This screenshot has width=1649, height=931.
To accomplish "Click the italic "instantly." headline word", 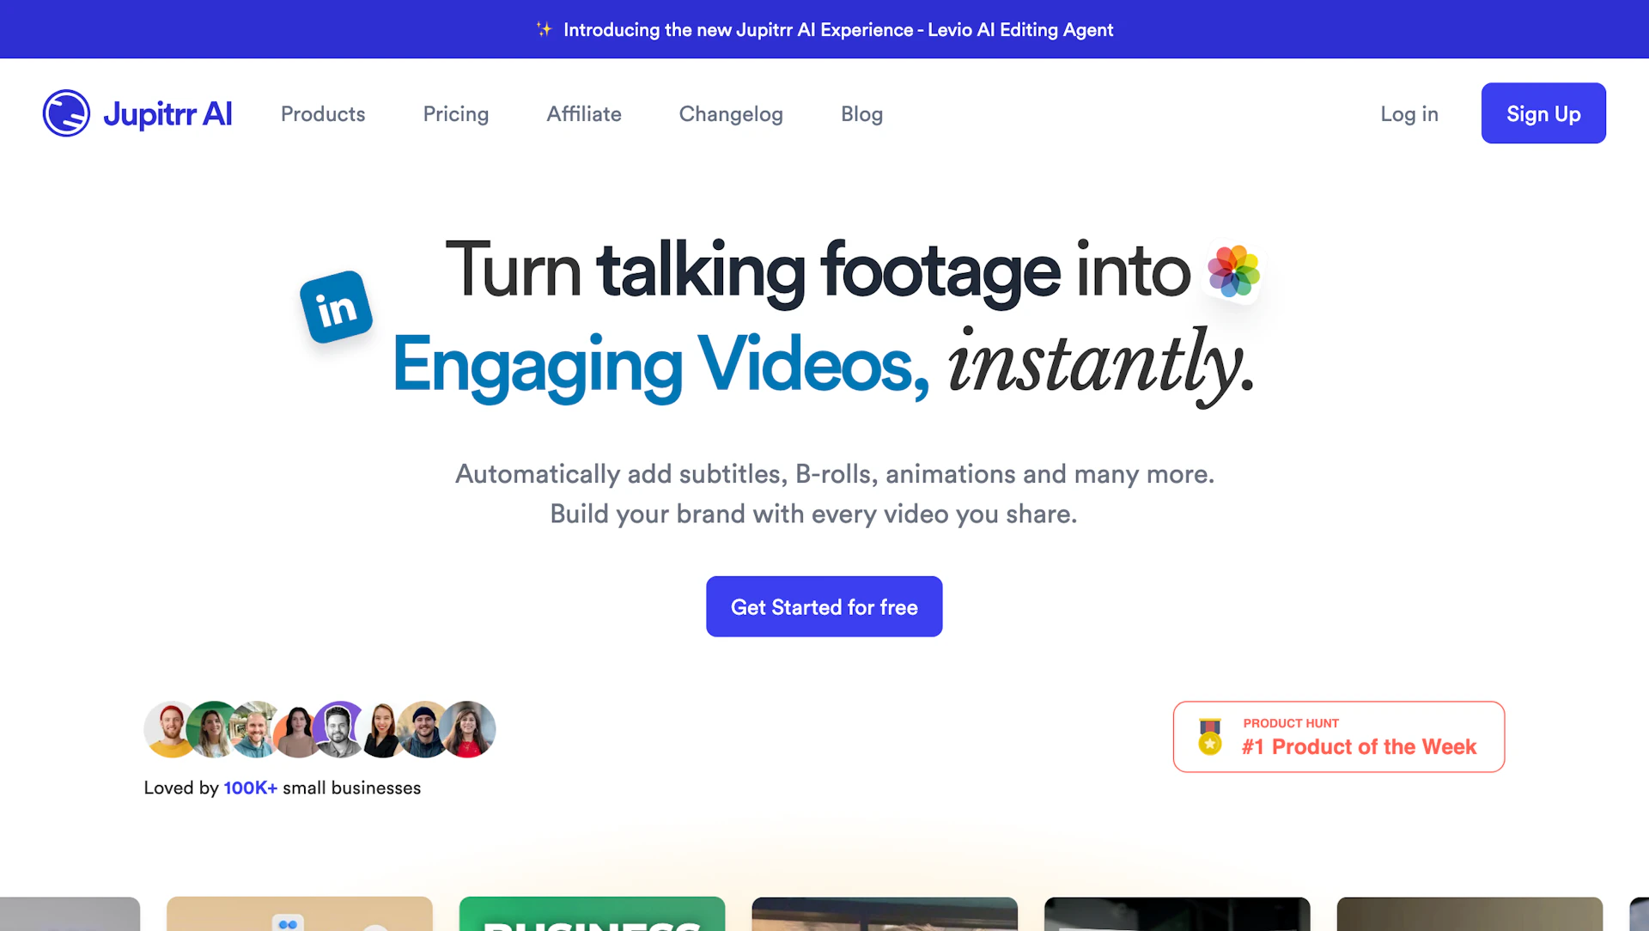I will pos(1101,366).
